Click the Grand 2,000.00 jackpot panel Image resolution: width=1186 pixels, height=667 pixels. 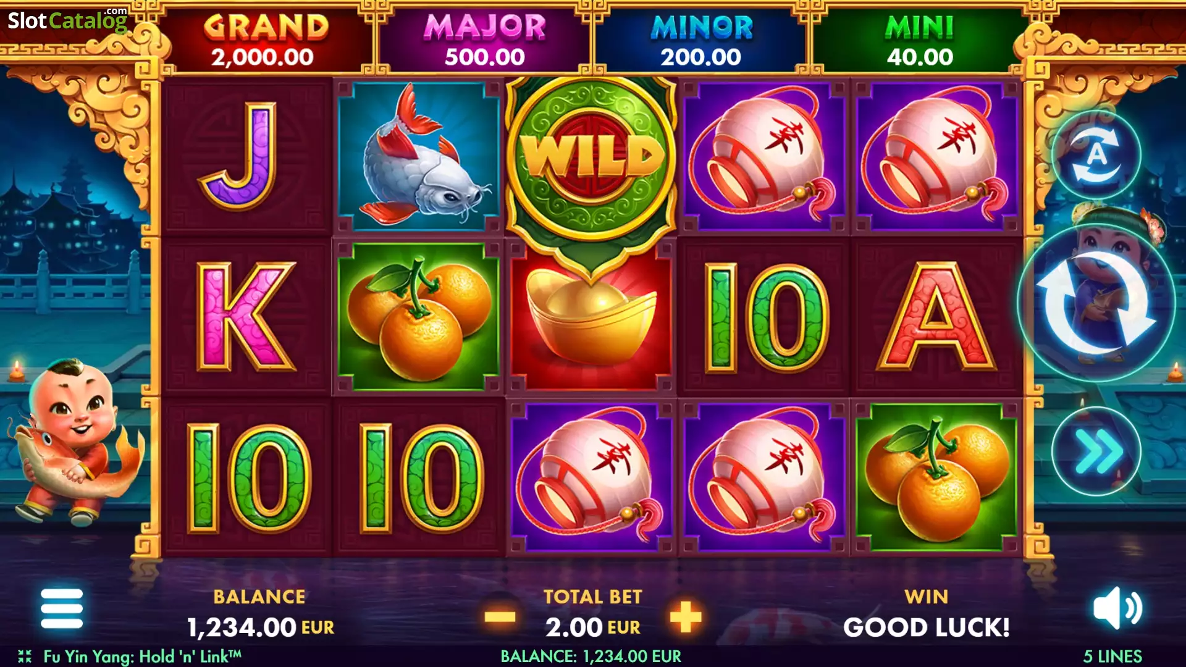pyautogui.click(x=266, y=41)
